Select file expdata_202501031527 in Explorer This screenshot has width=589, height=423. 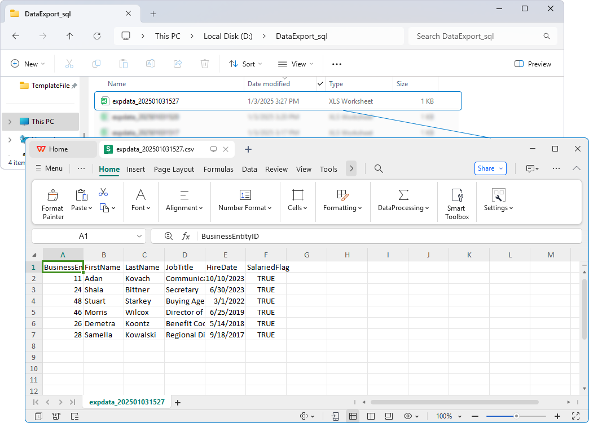point(278,101)
